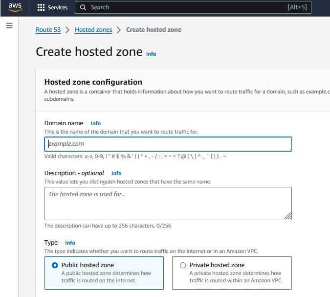The width and height of the screenshot is (330, 297).
Task: Click text 'A private hosted zone determines how'
Action: pyautogui.click(x=235, y=273)
